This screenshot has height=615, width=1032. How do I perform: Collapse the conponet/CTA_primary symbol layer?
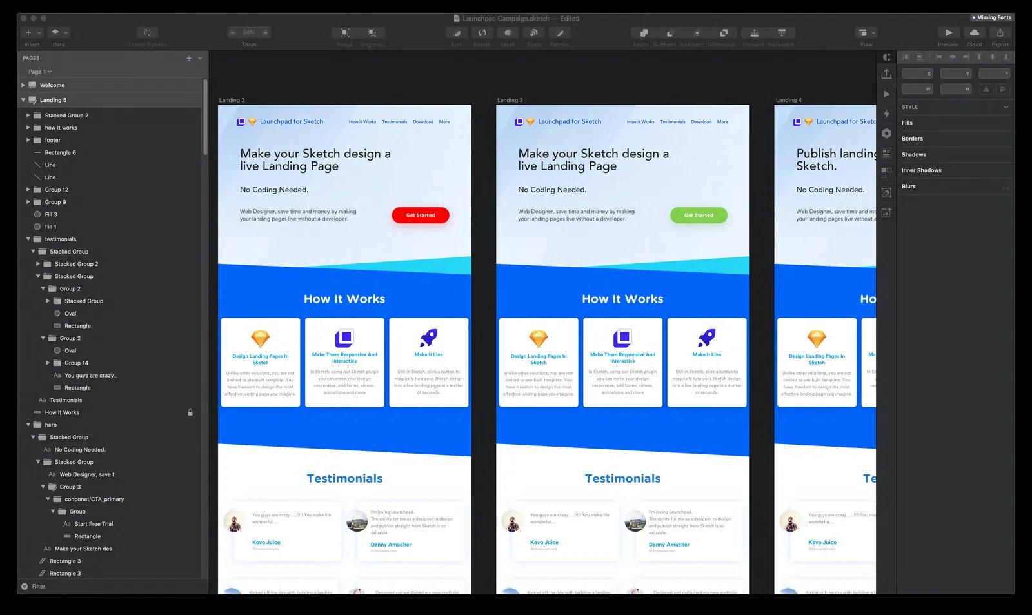48,499
